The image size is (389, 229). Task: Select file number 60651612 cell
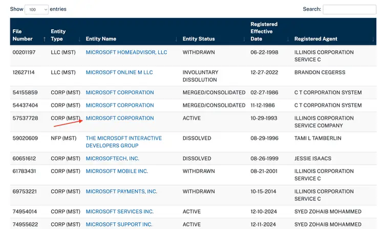(x=24, y=158)
